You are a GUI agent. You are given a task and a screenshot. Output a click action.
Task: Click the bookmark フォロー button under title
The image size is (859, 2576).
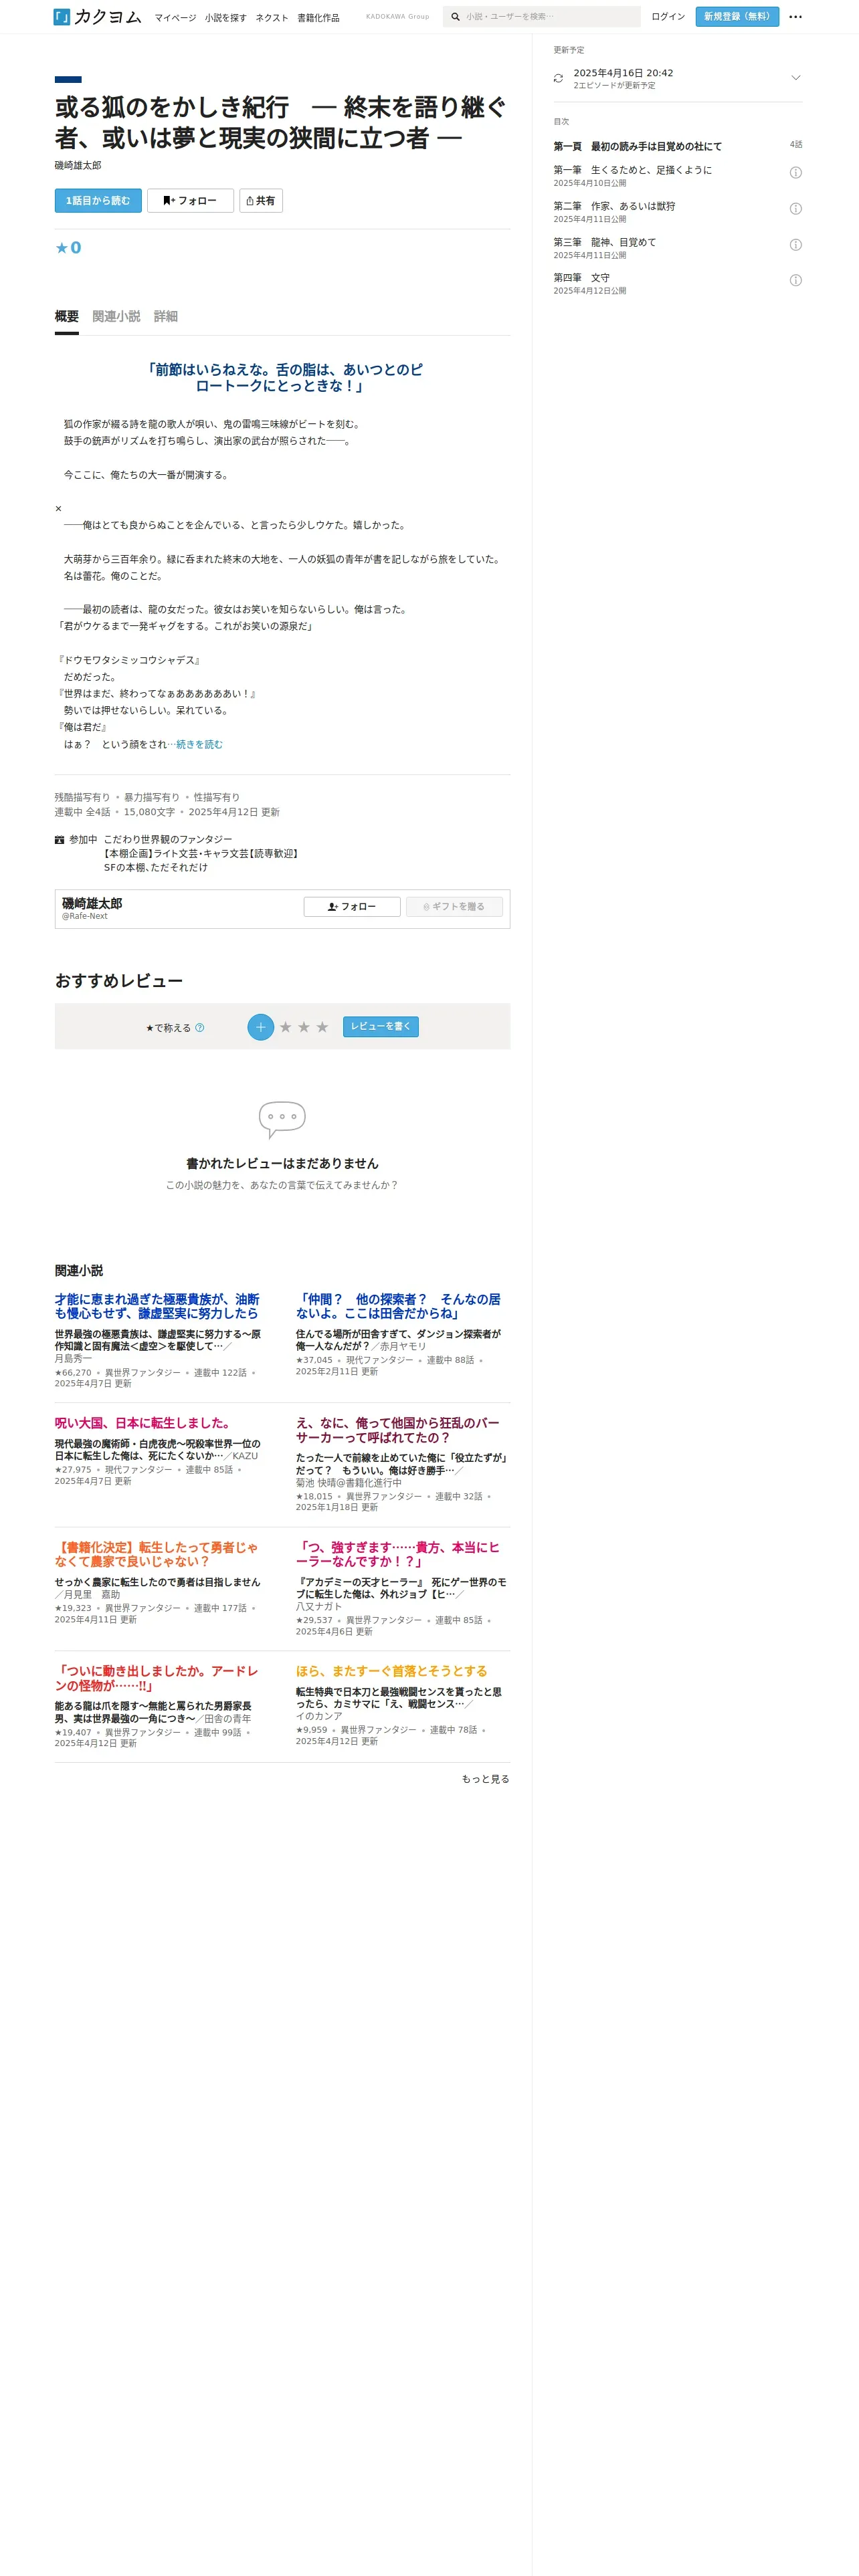tap(190, 201)
